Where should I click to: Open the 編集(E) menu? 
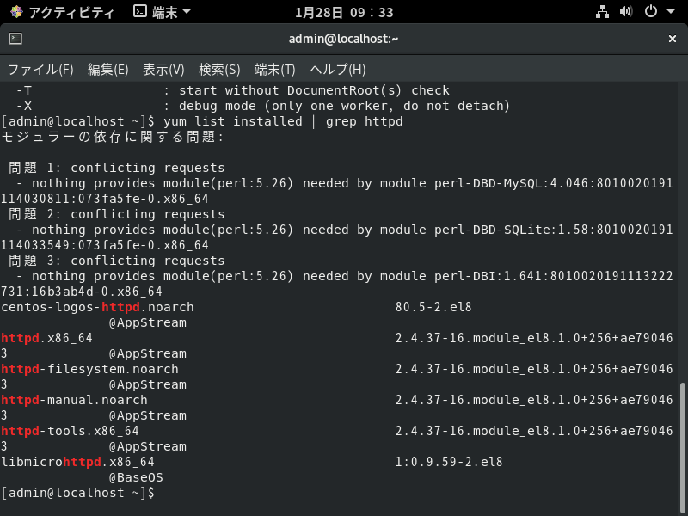point(108,70)
